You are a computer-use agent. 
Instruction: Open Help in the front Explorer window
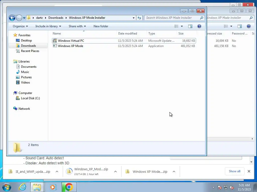[x=199, y=26]
